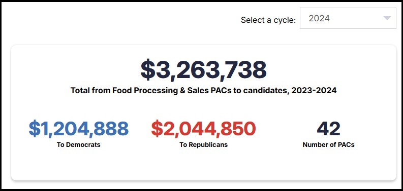Click the dropdown arrow beside 2024
The width and height of the screenshot is (403, 191).
point(387,18)
